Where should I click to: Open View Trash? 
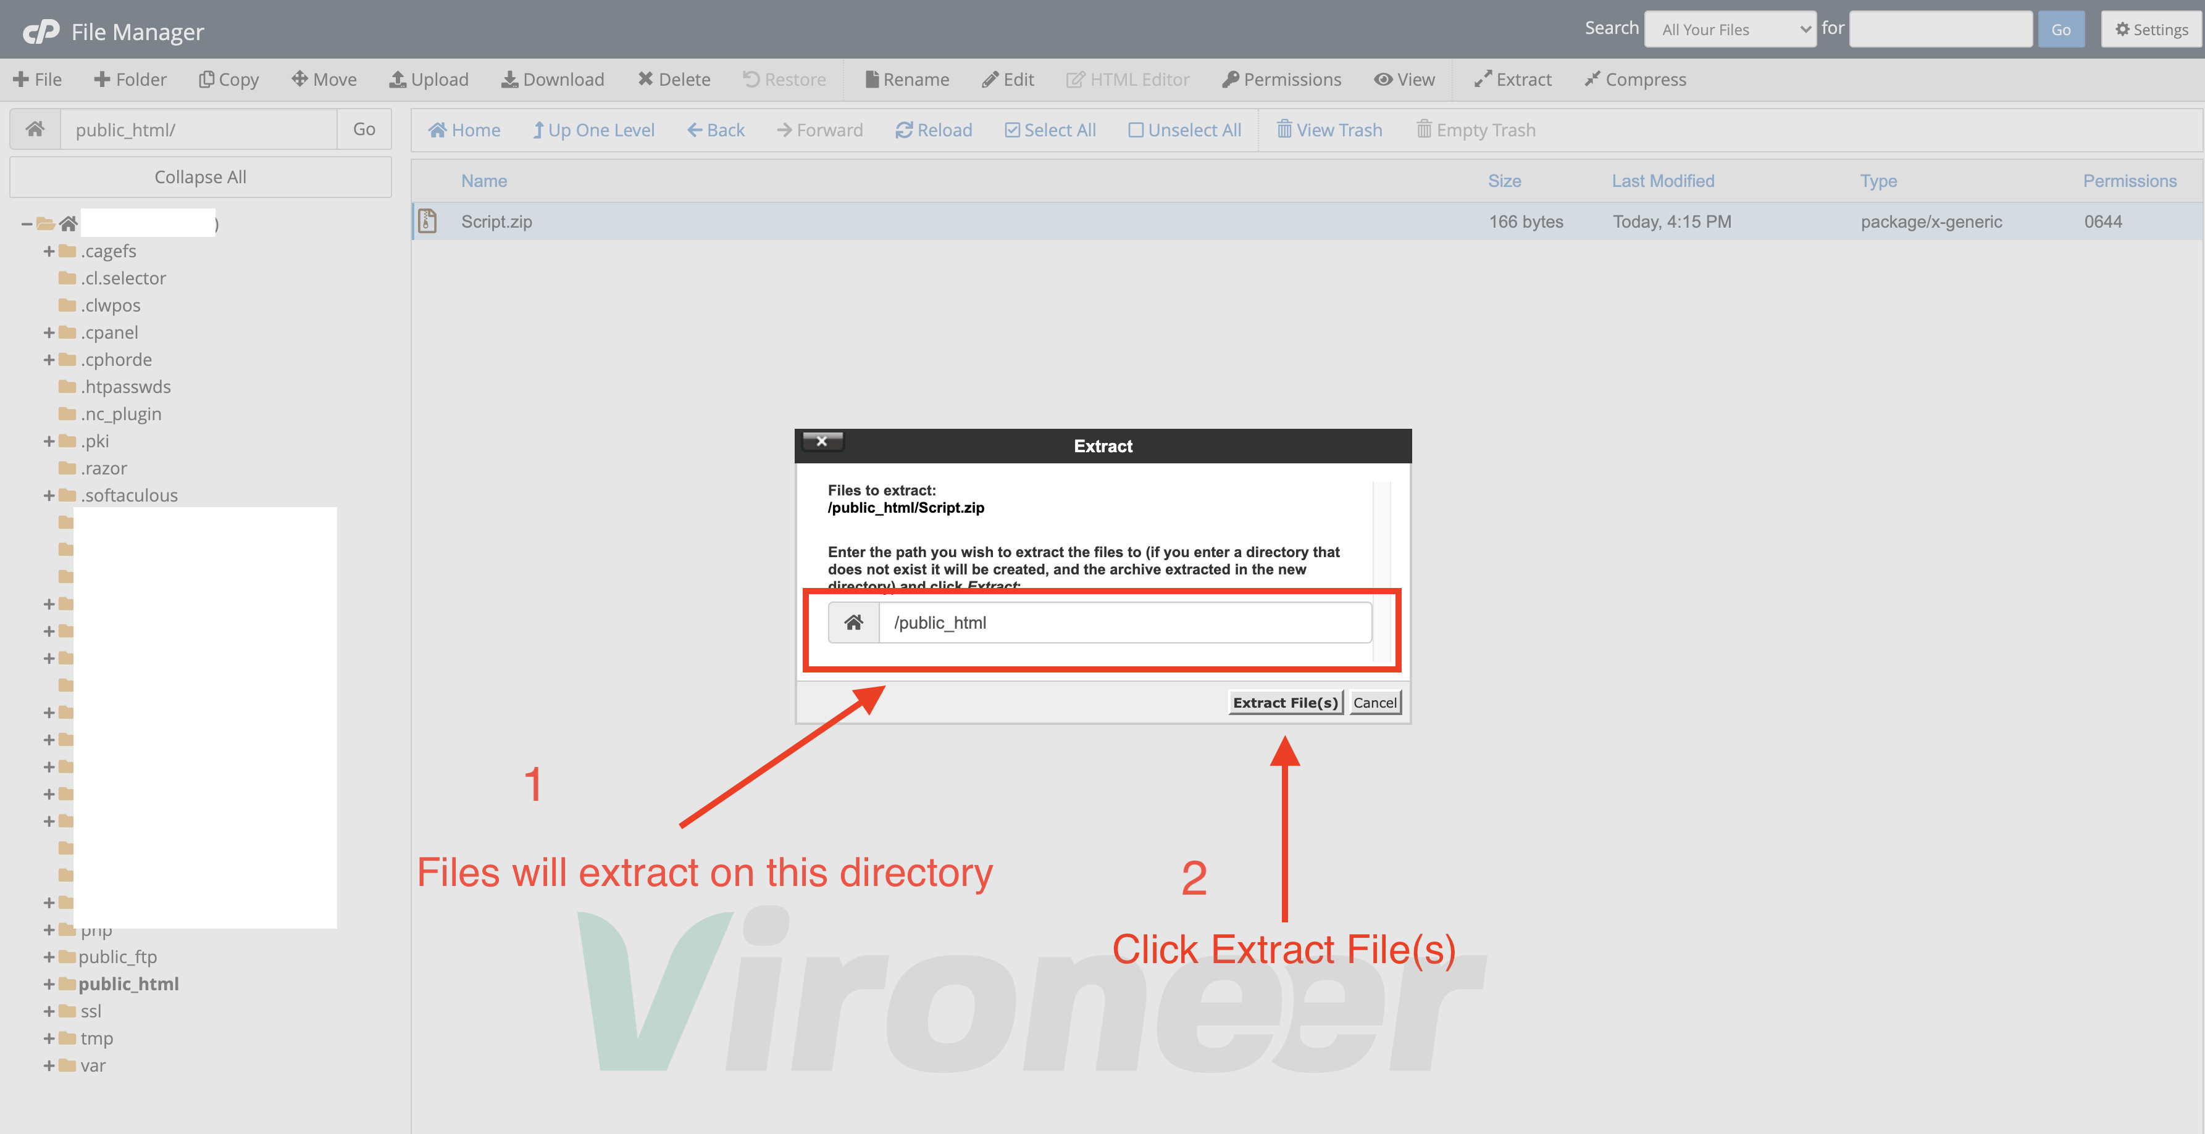click(x=1328, y=130)
